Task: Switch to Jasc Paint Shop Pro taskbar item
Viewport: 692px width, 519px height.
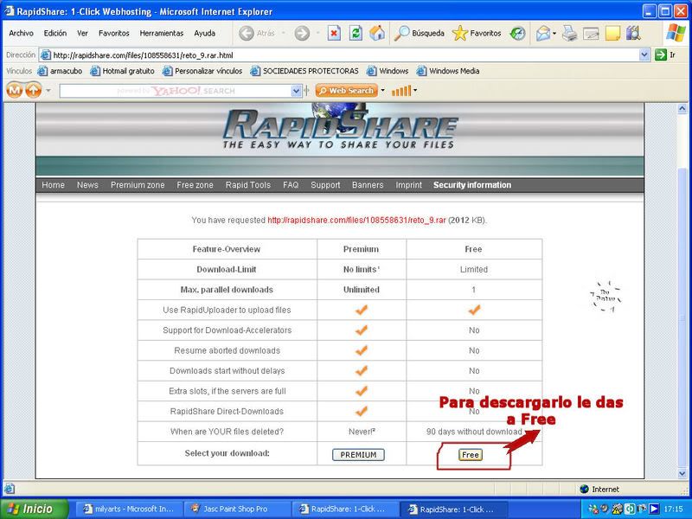Action: pyautogui.click(x=235, y=509)
